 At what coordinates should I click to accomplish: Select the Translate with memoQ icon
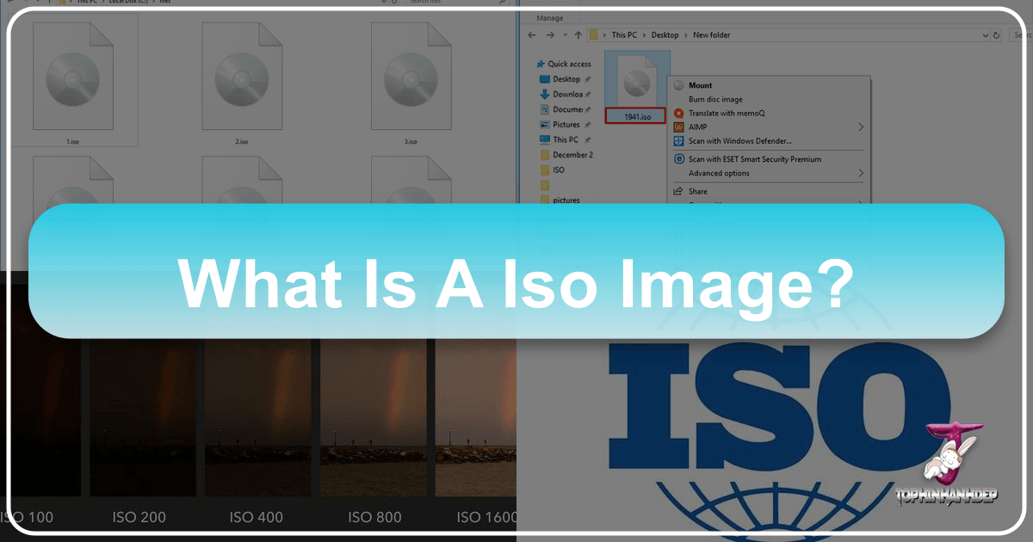(678, 113)
